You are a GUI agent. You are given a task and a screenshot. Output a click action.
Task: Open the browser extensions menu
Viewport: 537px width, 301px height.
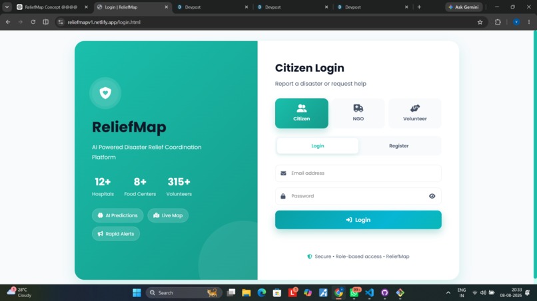pyautogui.click(x=498, y=22)
